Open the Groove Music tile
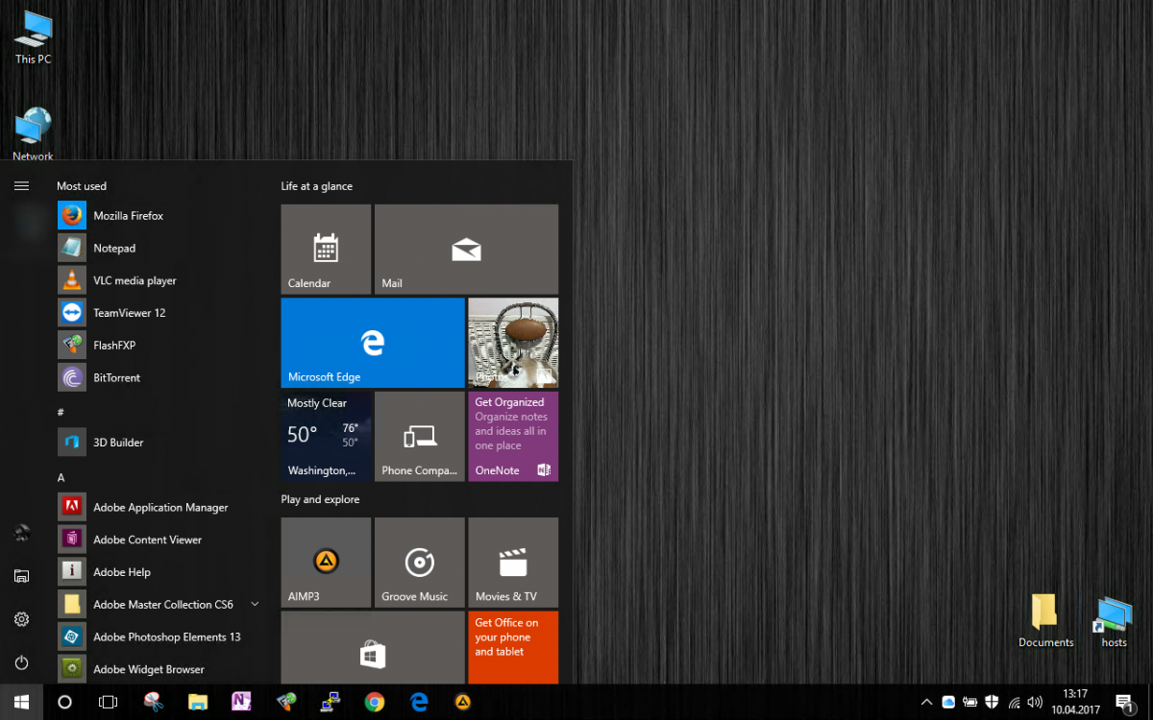This screenshot has height=720, width=1153. pos(420,563)
